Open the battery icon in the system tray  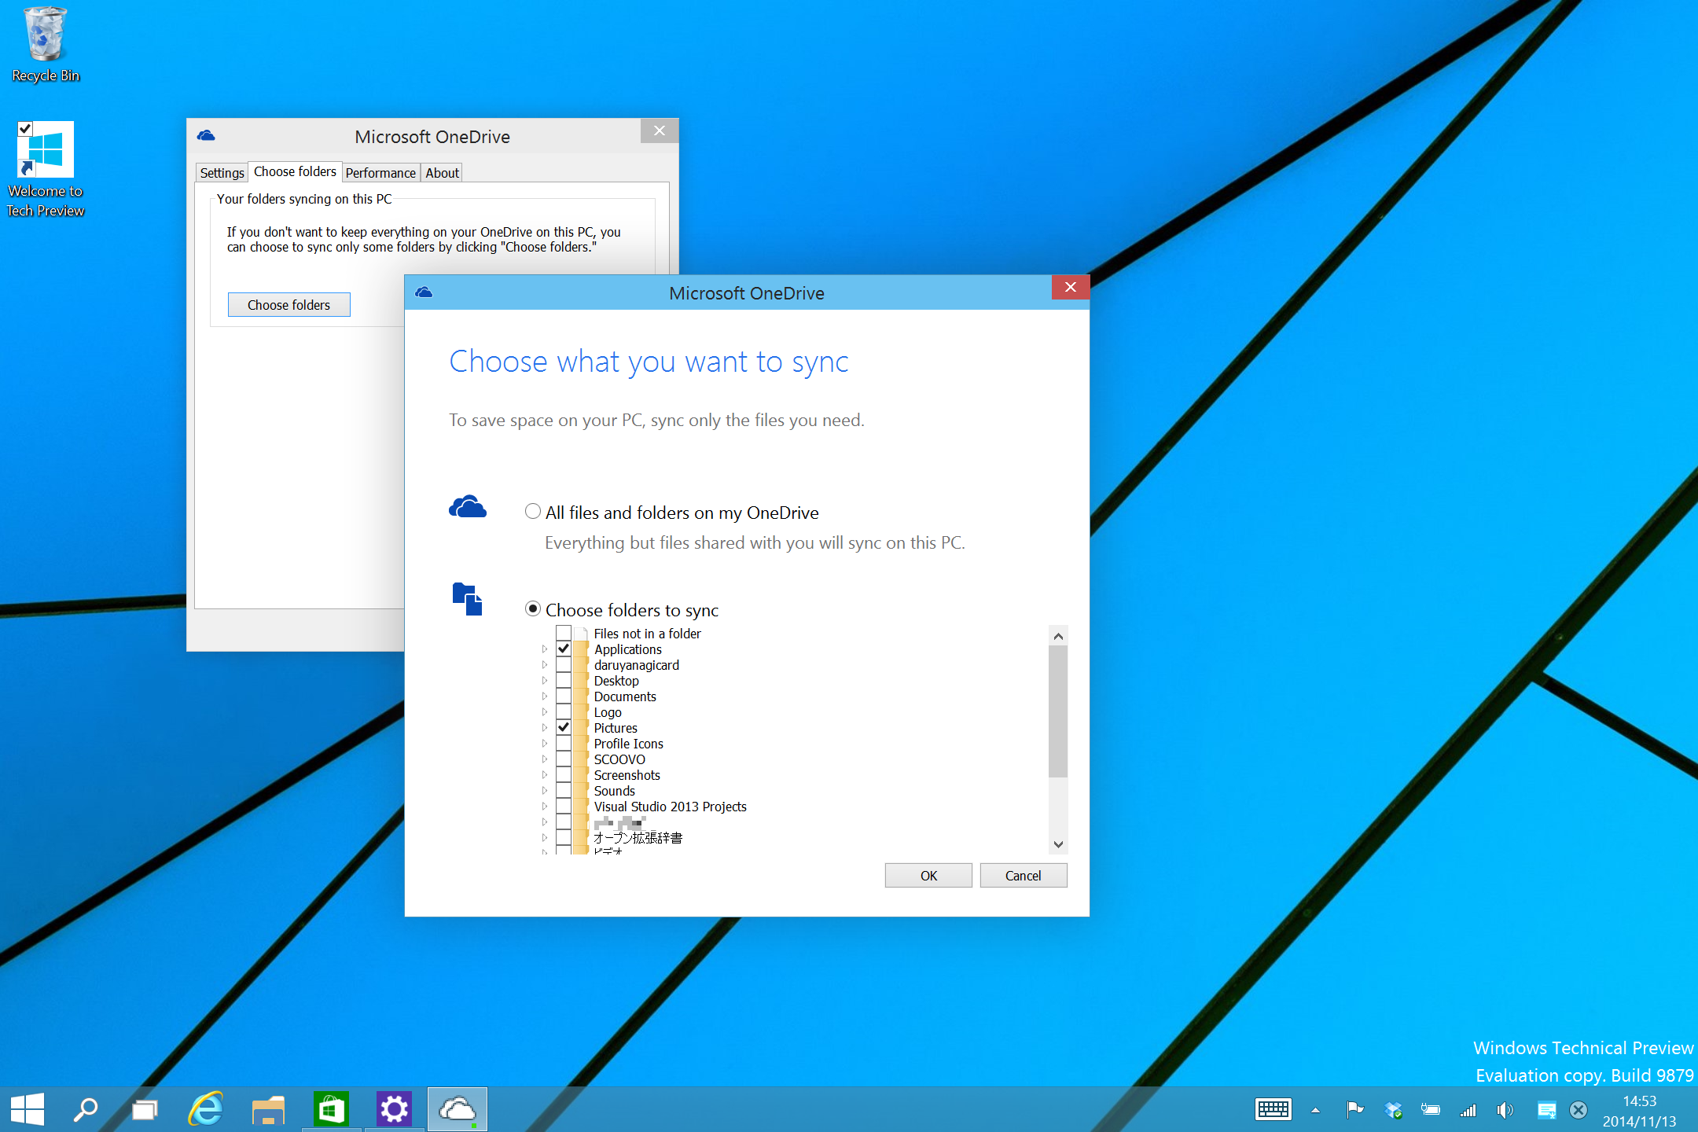(1431, 1110)
